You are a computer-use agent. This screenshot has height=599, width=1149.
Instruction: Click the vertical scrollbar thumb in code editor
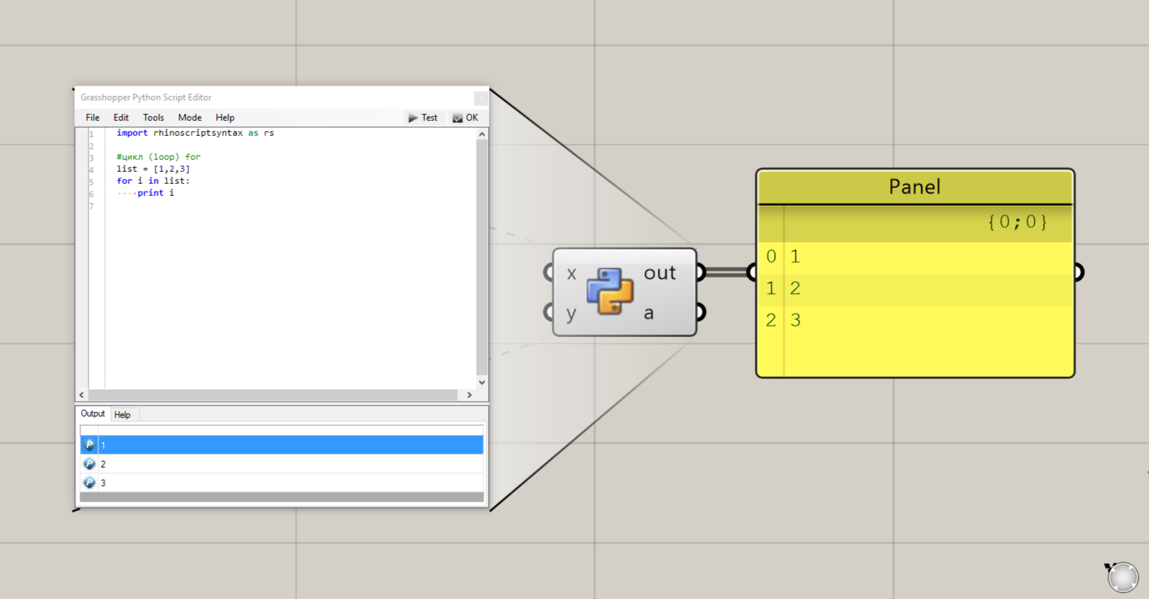click(482, 257)
